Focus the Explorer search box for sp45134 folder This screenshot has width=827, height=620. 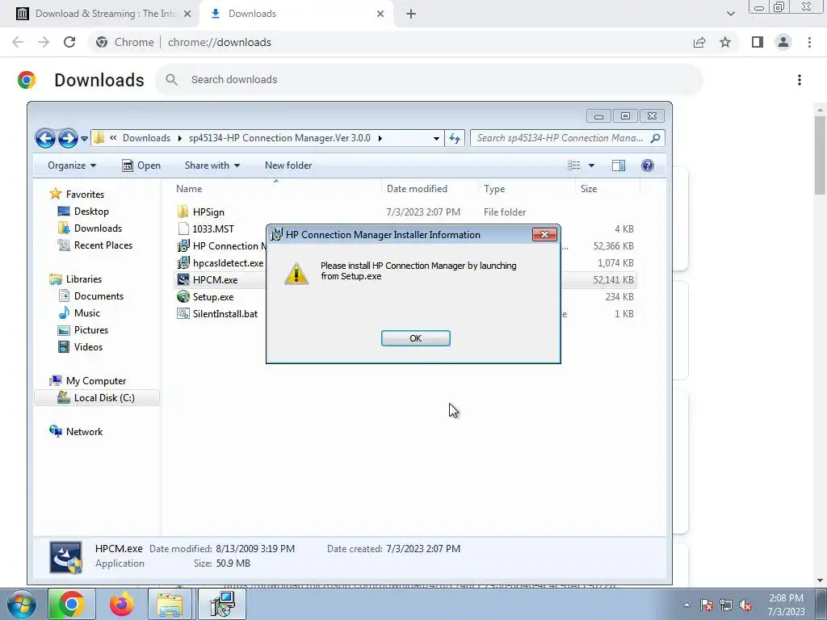coord(567,138)
